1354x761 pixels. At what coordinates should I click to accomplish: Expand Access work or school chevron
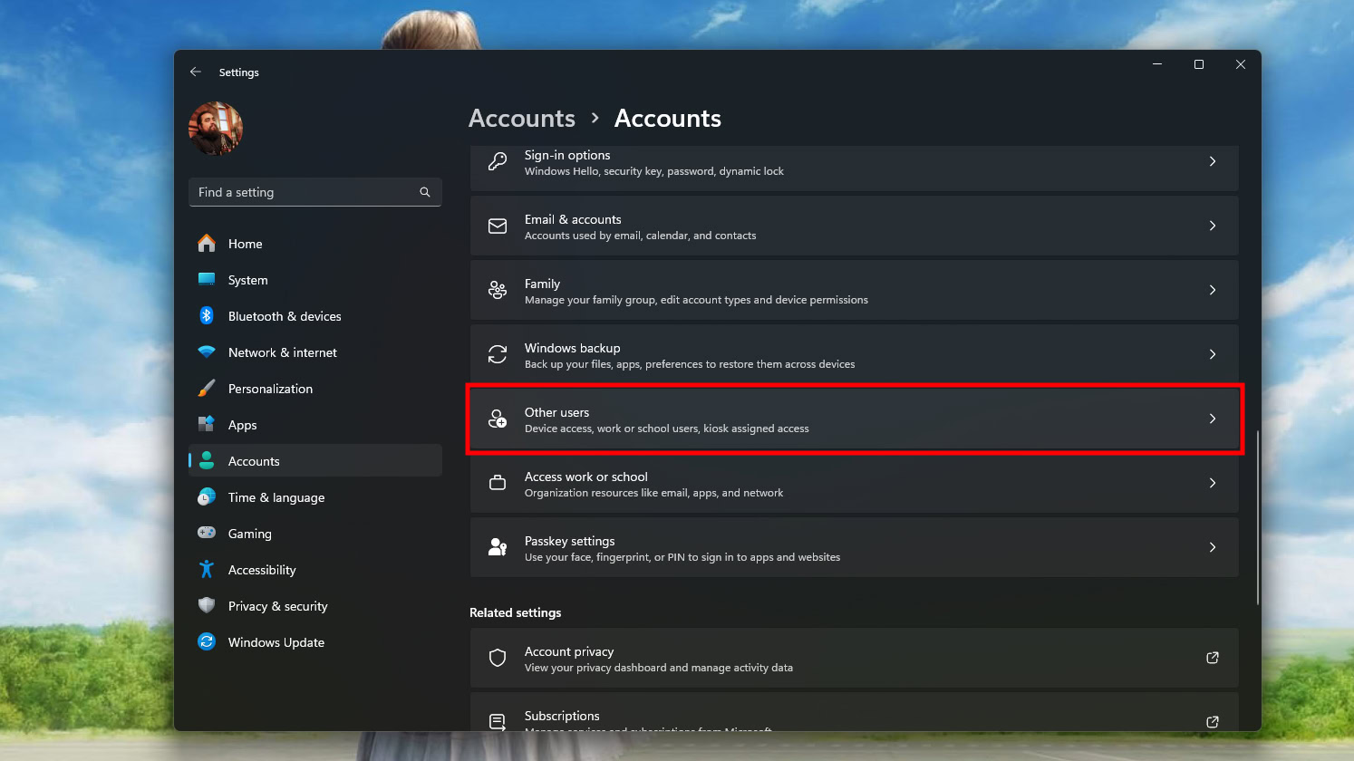coord(1213,483)
